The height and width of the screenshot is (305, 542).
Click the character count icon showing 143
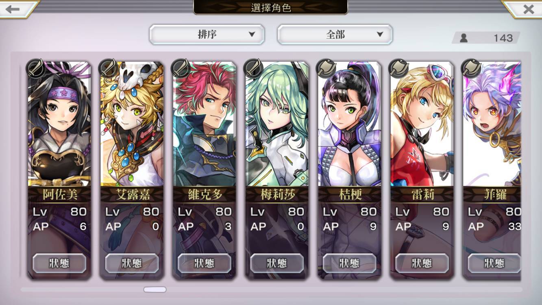pos(464,38)
